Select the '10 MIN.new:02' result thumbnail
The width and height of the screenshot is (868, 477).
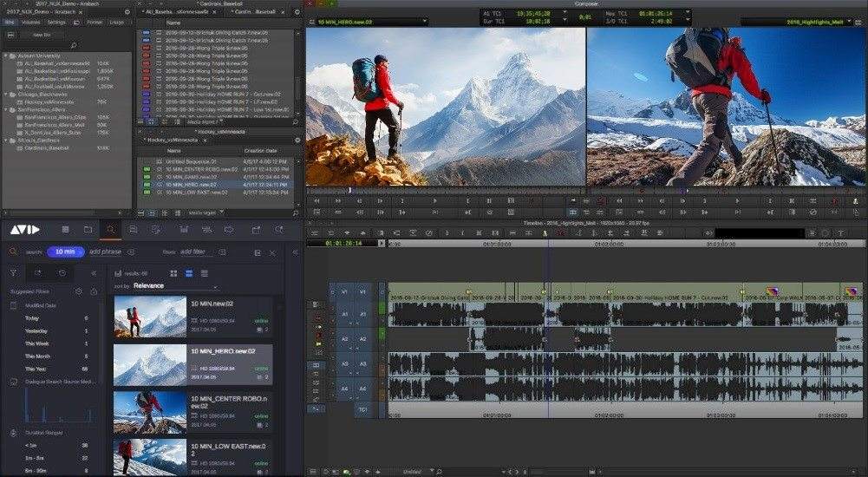pos(150,317)
